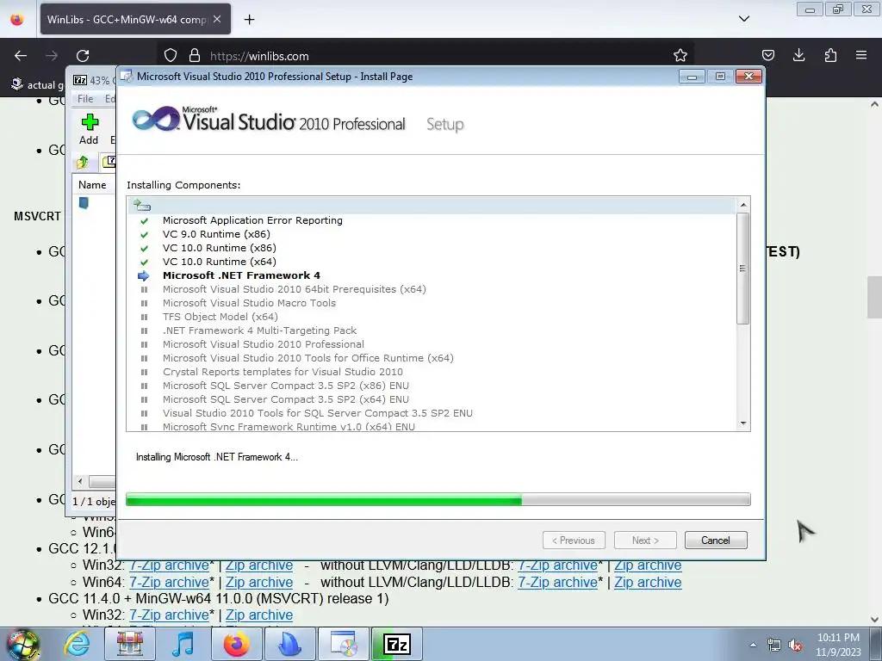This screenshot has height=661, width=882.
Task: Open the Windows Start menu
Action: (22, 644)
